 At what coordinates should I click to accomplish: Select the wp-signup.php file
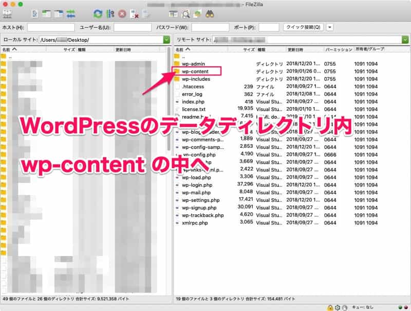199,208
